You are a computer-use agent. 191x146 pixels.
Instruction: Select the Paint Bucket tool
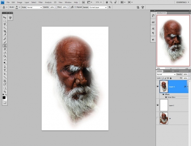point(5,56)
